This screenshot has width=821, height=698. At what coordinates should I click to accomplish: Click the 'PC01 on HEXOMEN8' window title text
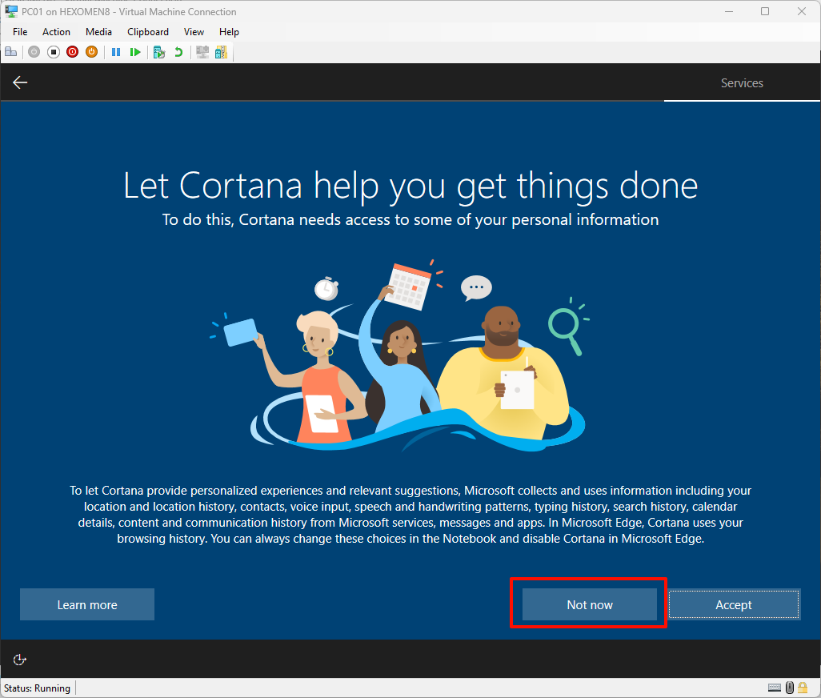[129, 11]
